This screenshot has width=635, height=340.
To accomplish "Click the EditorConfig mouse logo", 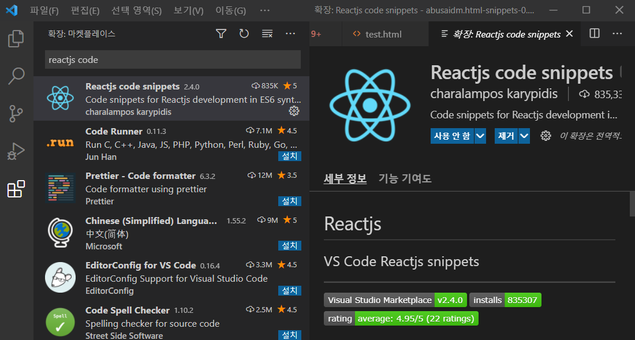I will tap(61, 277).
